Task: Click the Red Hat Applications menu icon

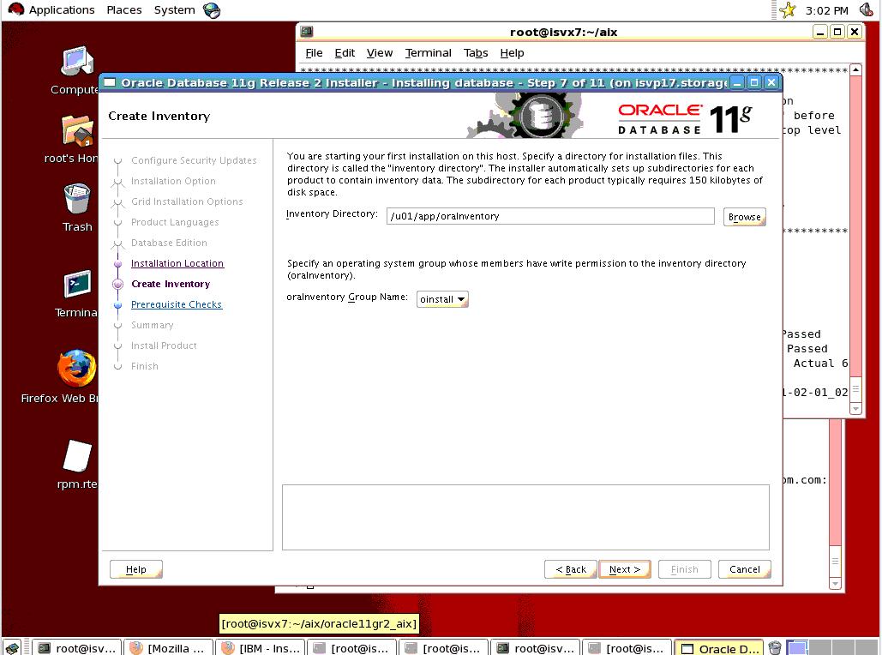Action: tap(15, 9)
